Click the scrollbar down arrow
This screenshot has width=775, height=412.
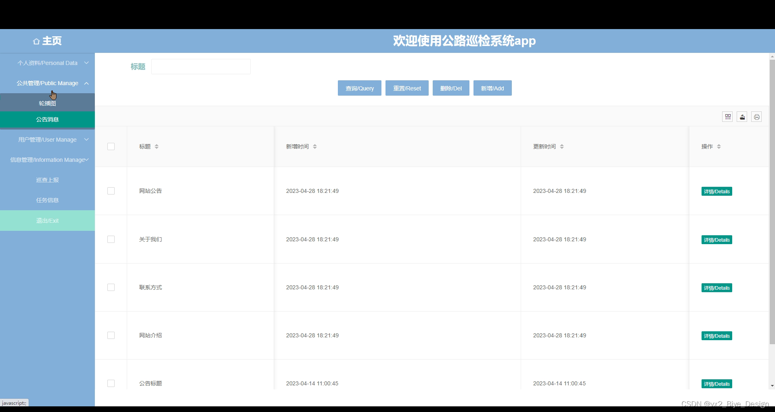pos(772,386)
